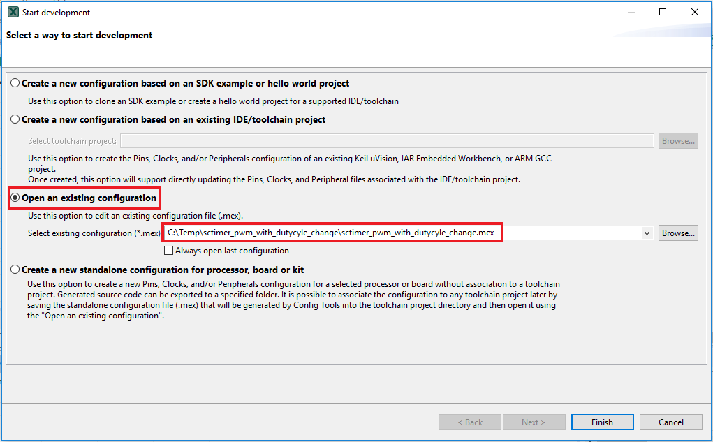Click the 'Start development' window title text

point(56,13)
